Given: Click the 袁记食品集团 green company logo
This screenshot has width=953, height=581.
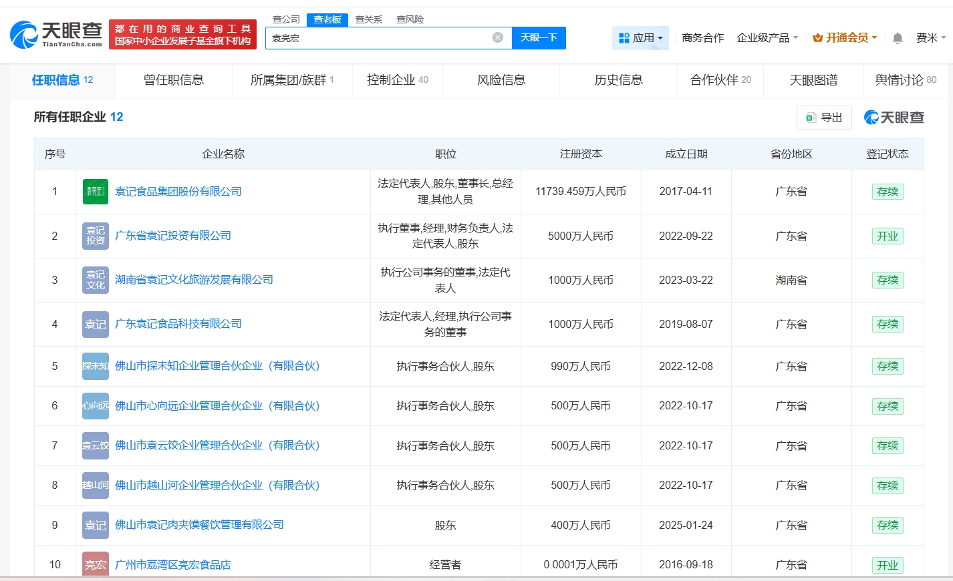Looking at the screenshot, I should (96, 192).
